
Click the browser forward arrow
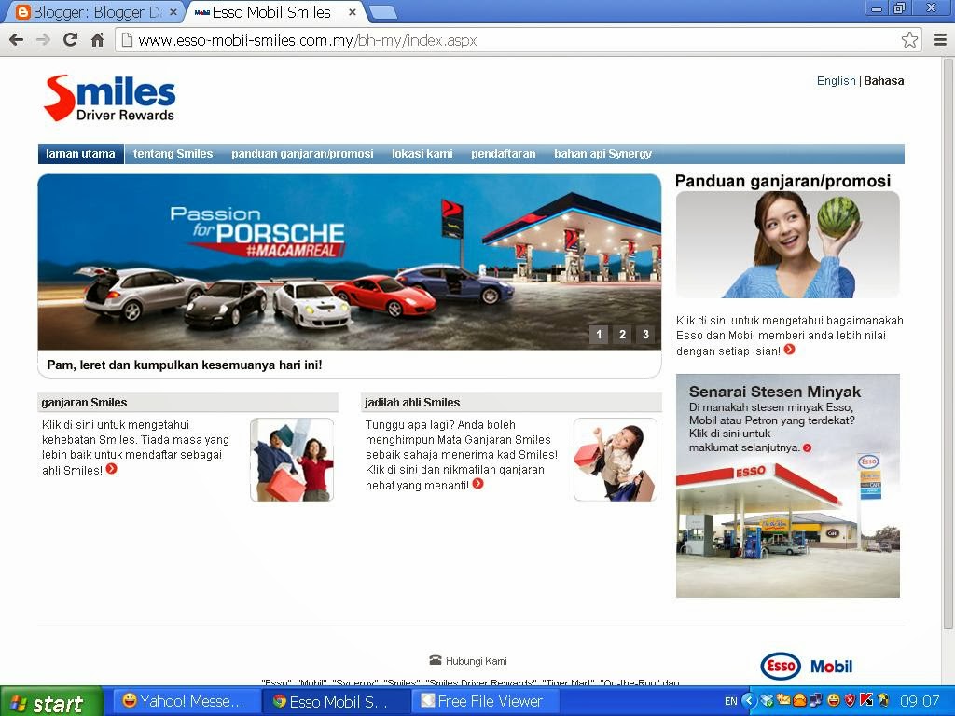(x=43, y=40)
